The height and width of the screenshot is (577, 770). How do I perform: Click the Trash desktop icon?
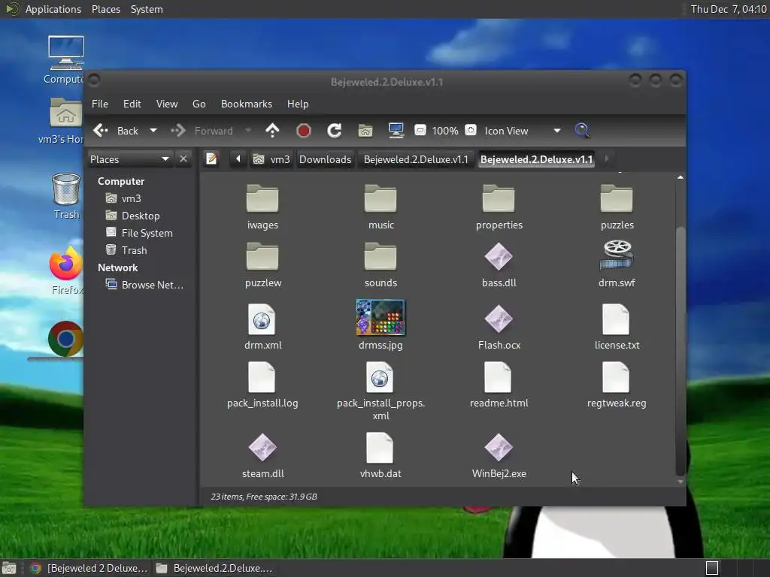(66, 196)
